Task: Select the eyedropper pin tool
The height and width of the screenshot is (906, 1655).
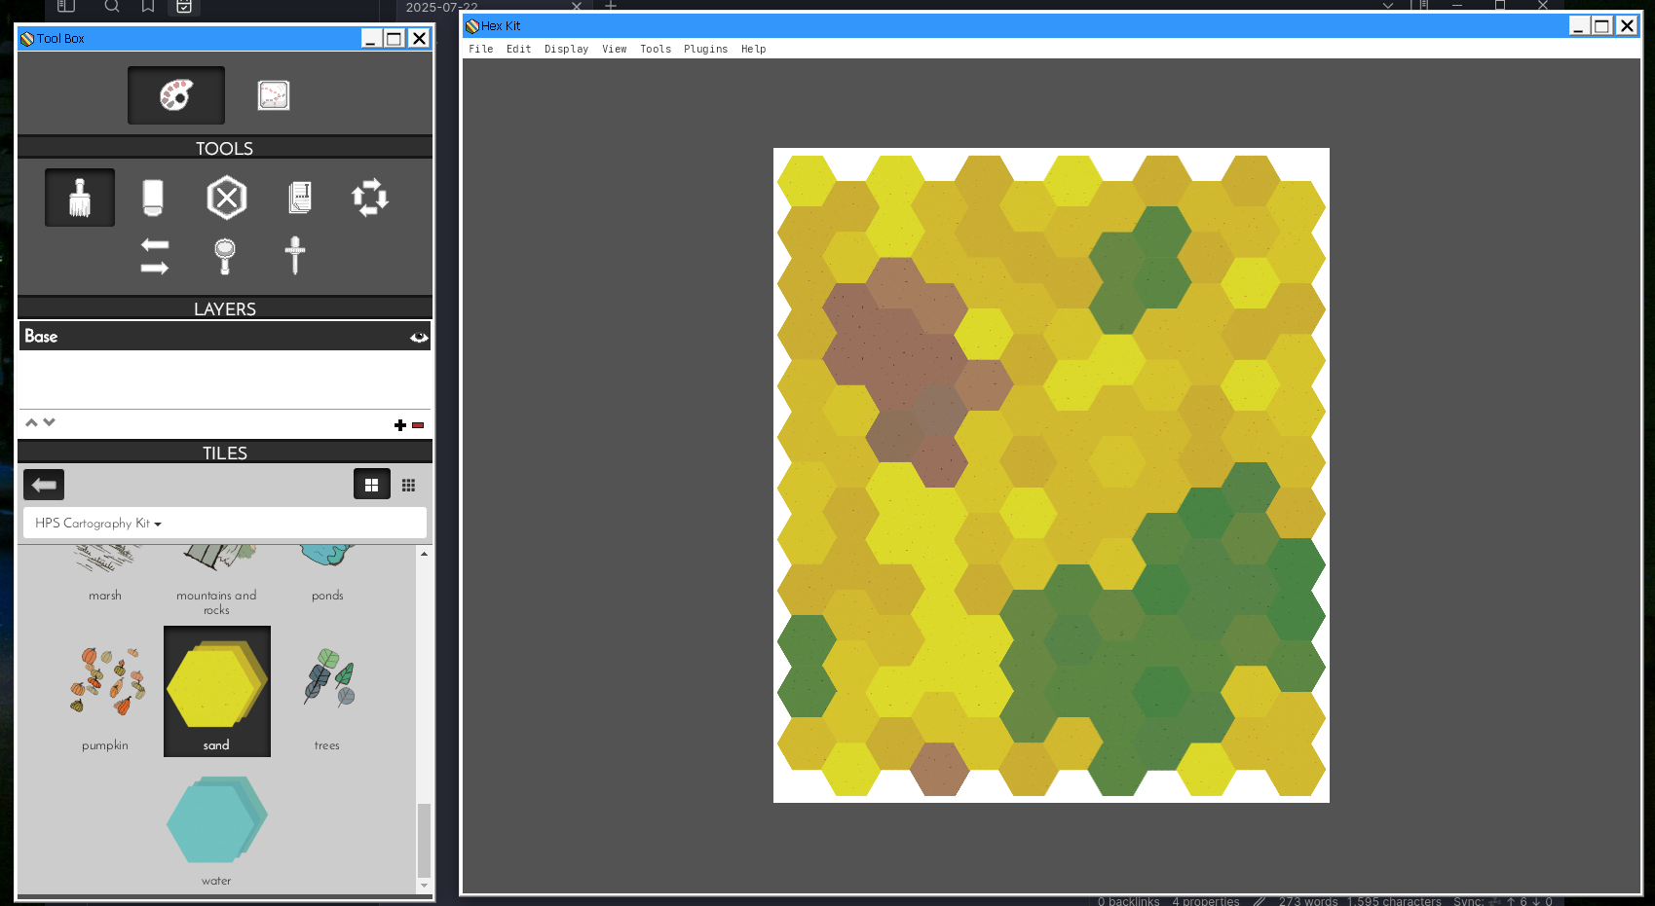Action: pyautogui.click(x=295, y=256)
